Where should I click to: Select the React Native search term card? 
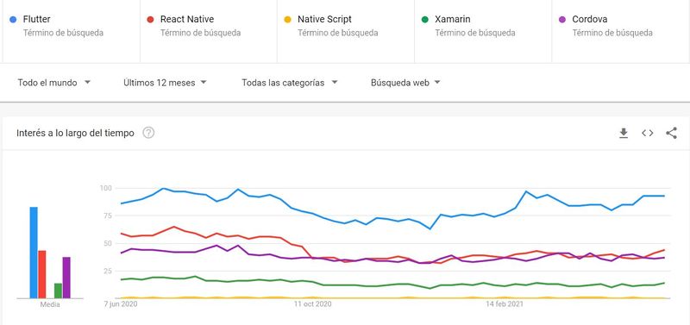[x=209, y=31]
